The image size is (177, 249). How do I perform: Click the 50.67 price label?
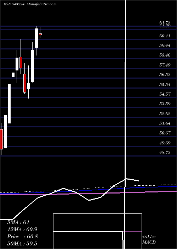click(x=165, y=133)
